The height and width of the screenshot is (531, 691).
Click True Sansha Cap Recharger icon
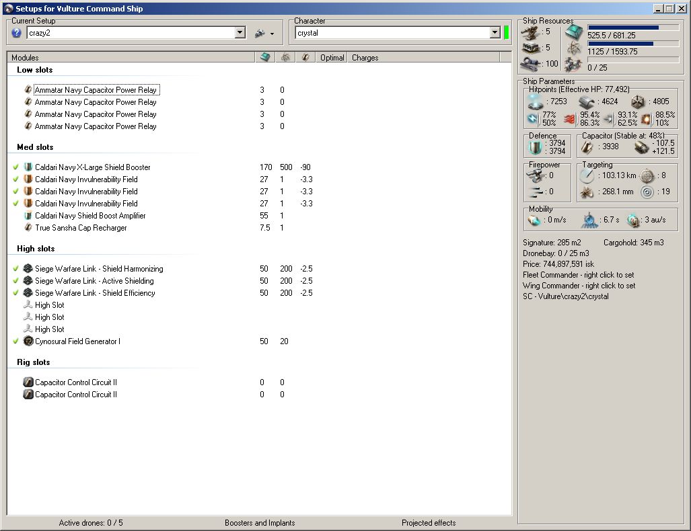[28, 228]
